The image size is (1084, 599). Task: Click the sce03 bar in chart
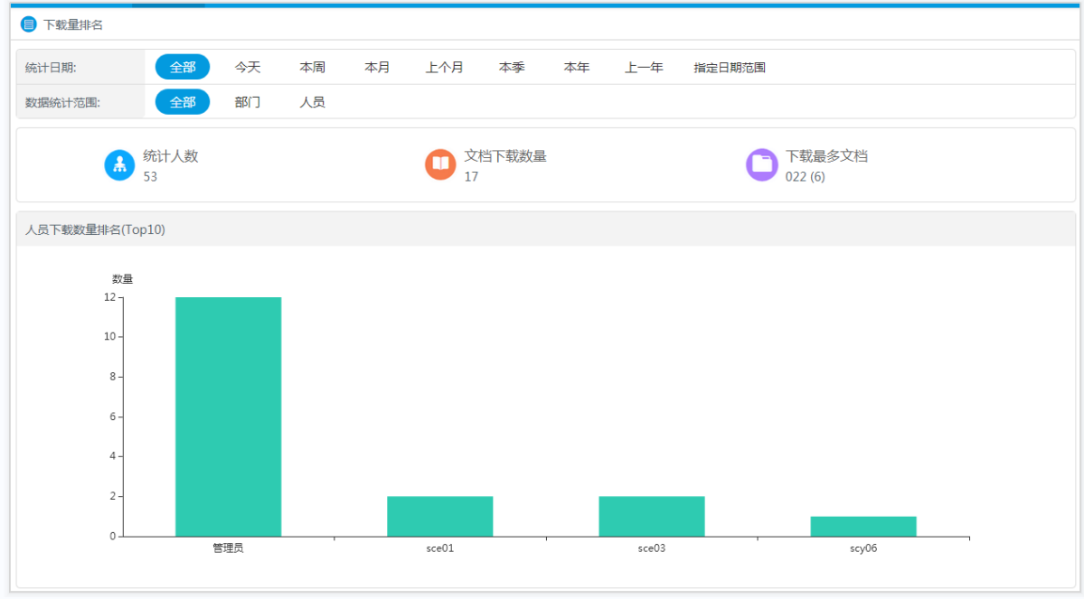[x=651, y=516]
